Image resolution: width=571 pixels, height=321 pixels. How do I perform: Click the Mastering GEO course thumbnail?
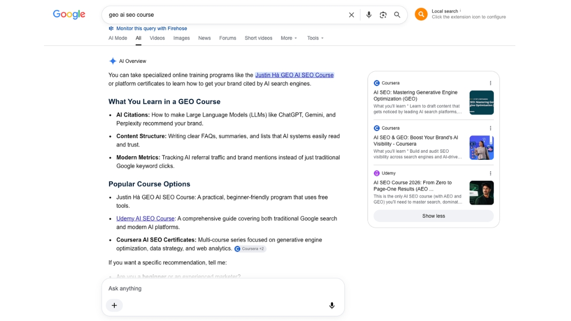pyautogui.click(x=482, y=103)
